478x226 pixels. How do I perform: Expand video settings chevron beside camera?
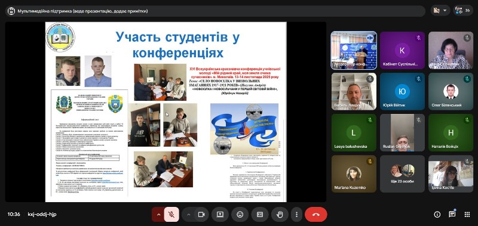click(188, 215)
